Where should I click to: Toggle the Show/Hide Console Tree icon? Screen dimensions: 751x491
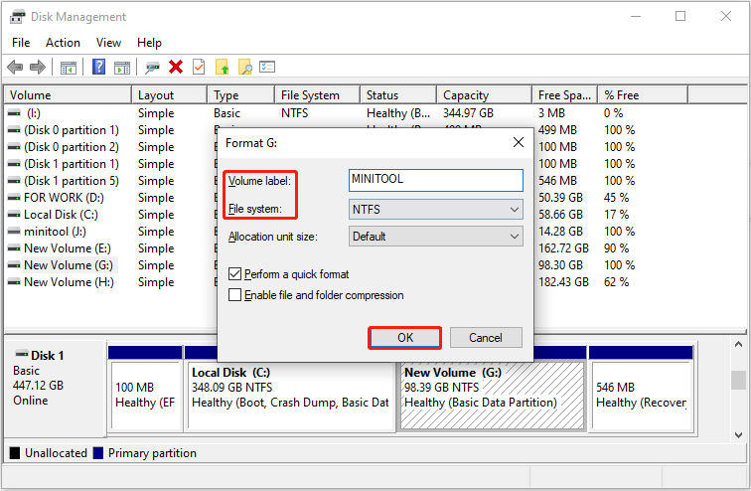click(x=68, y=68)
